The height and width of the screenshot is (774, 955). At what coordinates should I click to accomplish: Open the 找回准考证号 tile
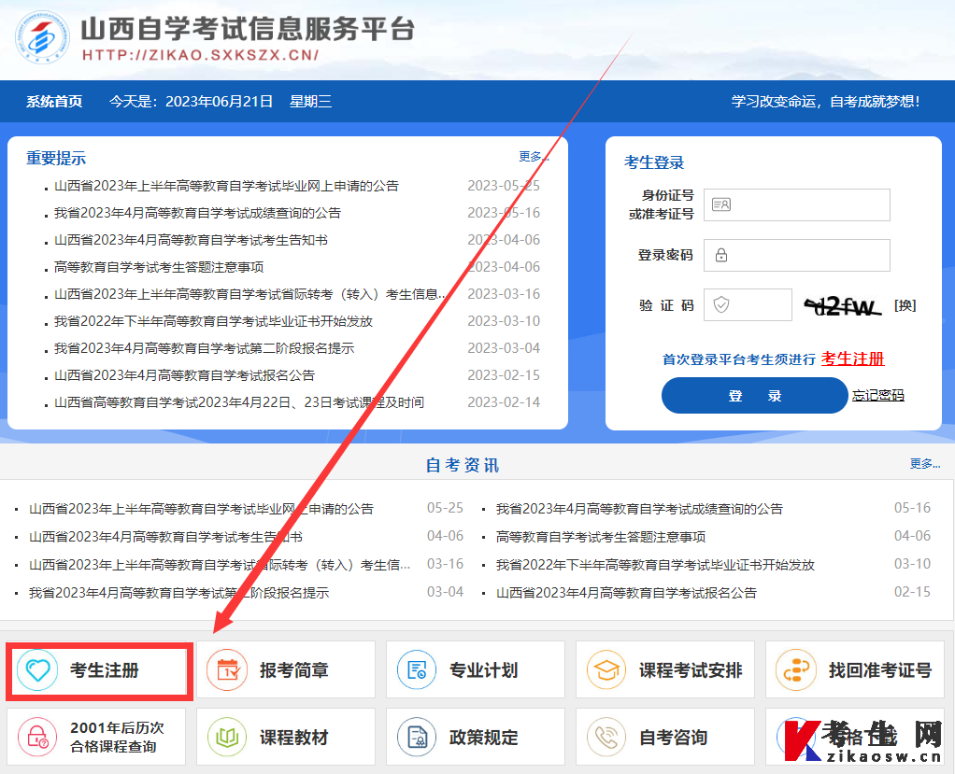855,669
